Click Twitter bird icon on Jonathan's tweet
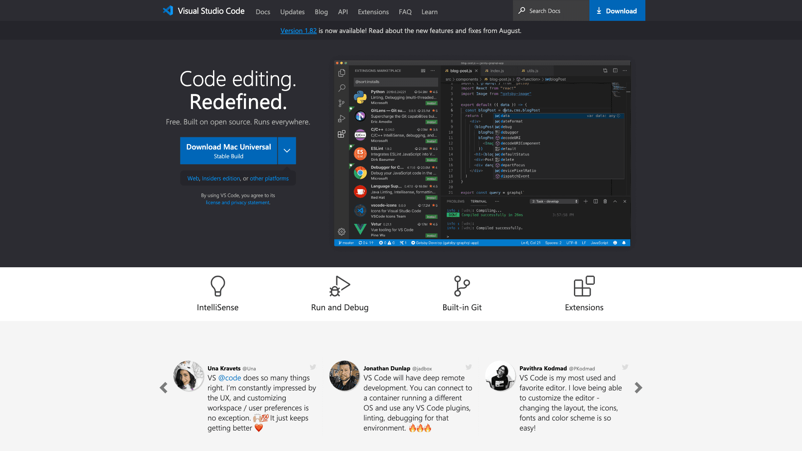Screen dimensions: 802x451 (469, 367)
